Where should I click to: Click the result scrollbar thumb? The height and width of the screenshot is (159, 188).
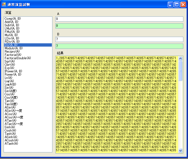(180, 71)
